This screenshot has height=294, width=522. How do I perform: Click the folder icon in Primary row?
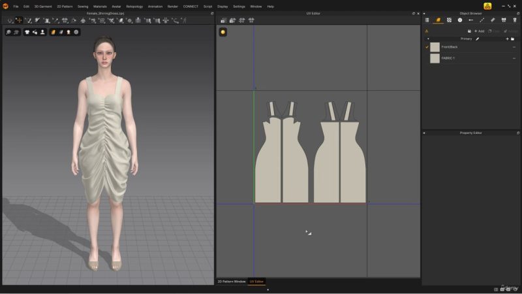[514, 39]
